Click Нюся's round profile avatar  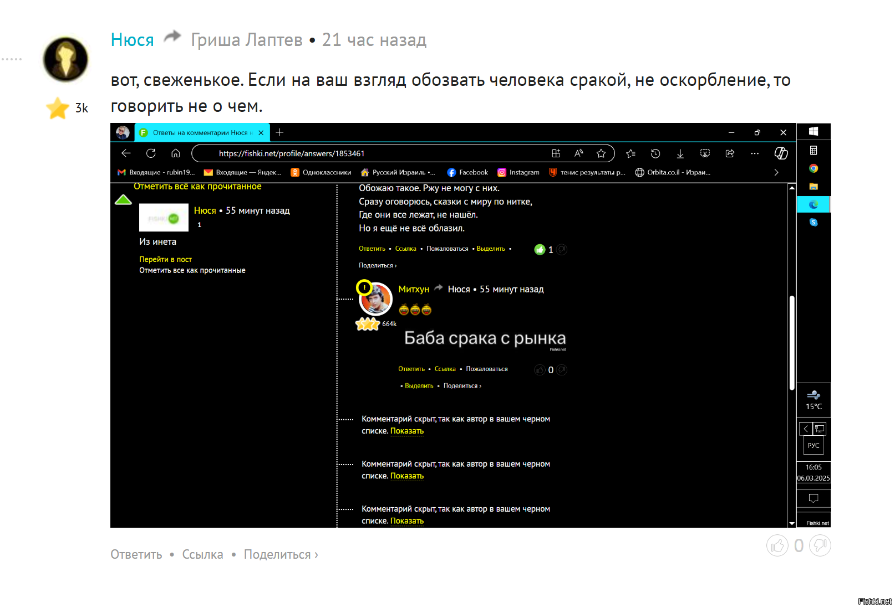65,59
